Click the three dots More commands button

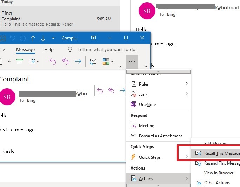pyautogui.click(x=132, y=62)
